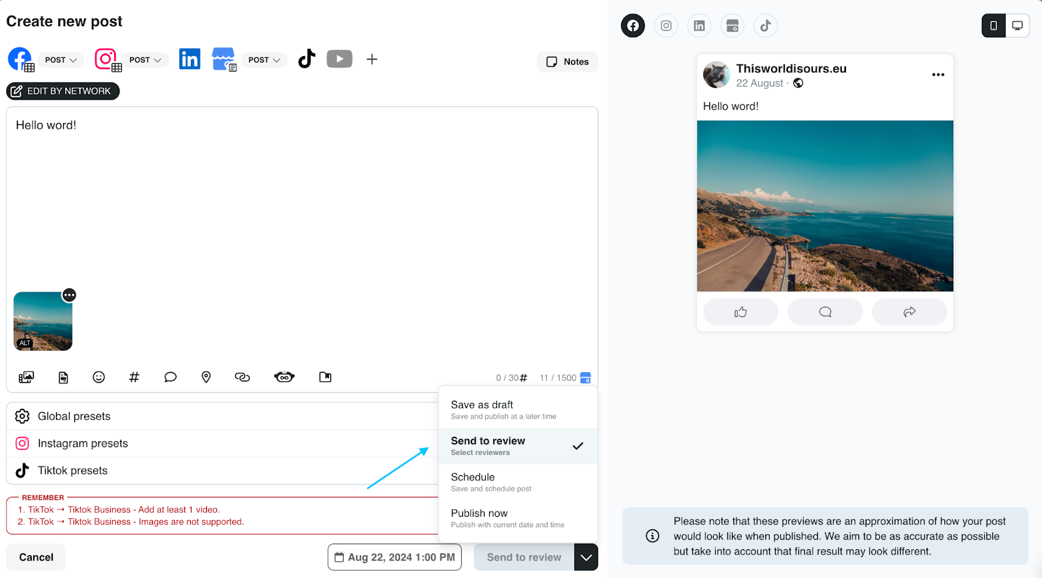Expand Tiktok presets section
Screen dimensions: 1042x578
tap(223, 471)
